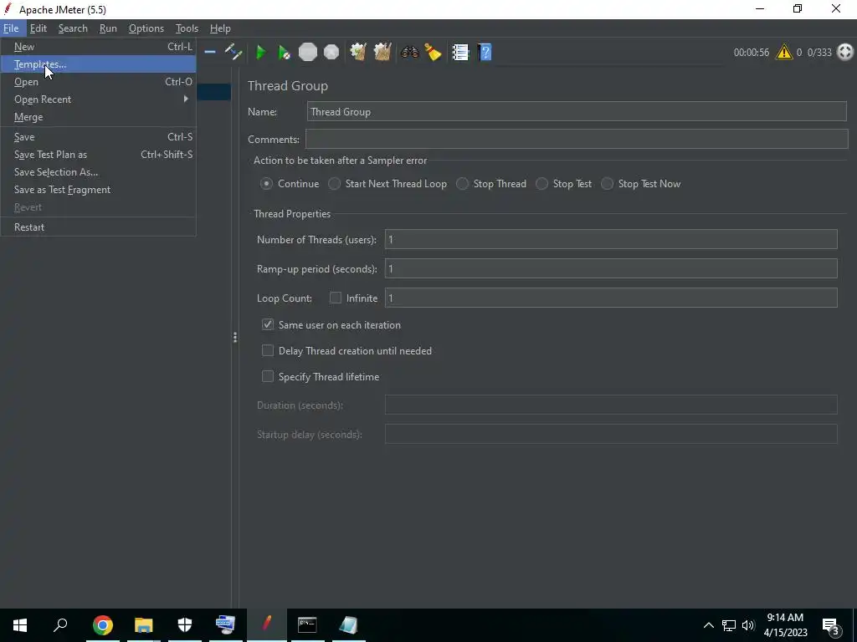857x642 pixels.
Task: Open the Help menu
Action: 220,28
